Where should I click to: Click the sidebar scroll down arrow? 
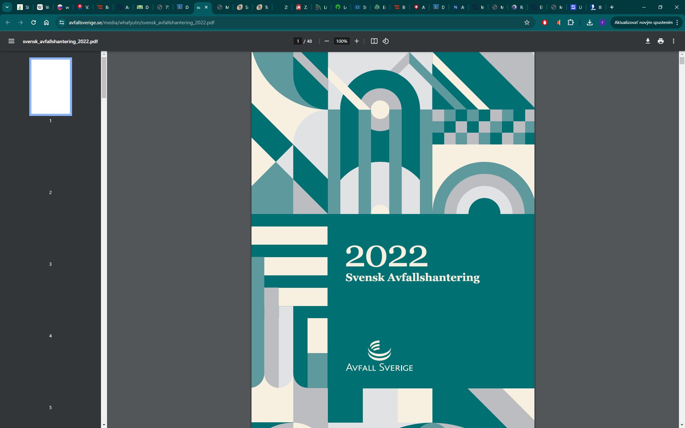click(104, 425)
